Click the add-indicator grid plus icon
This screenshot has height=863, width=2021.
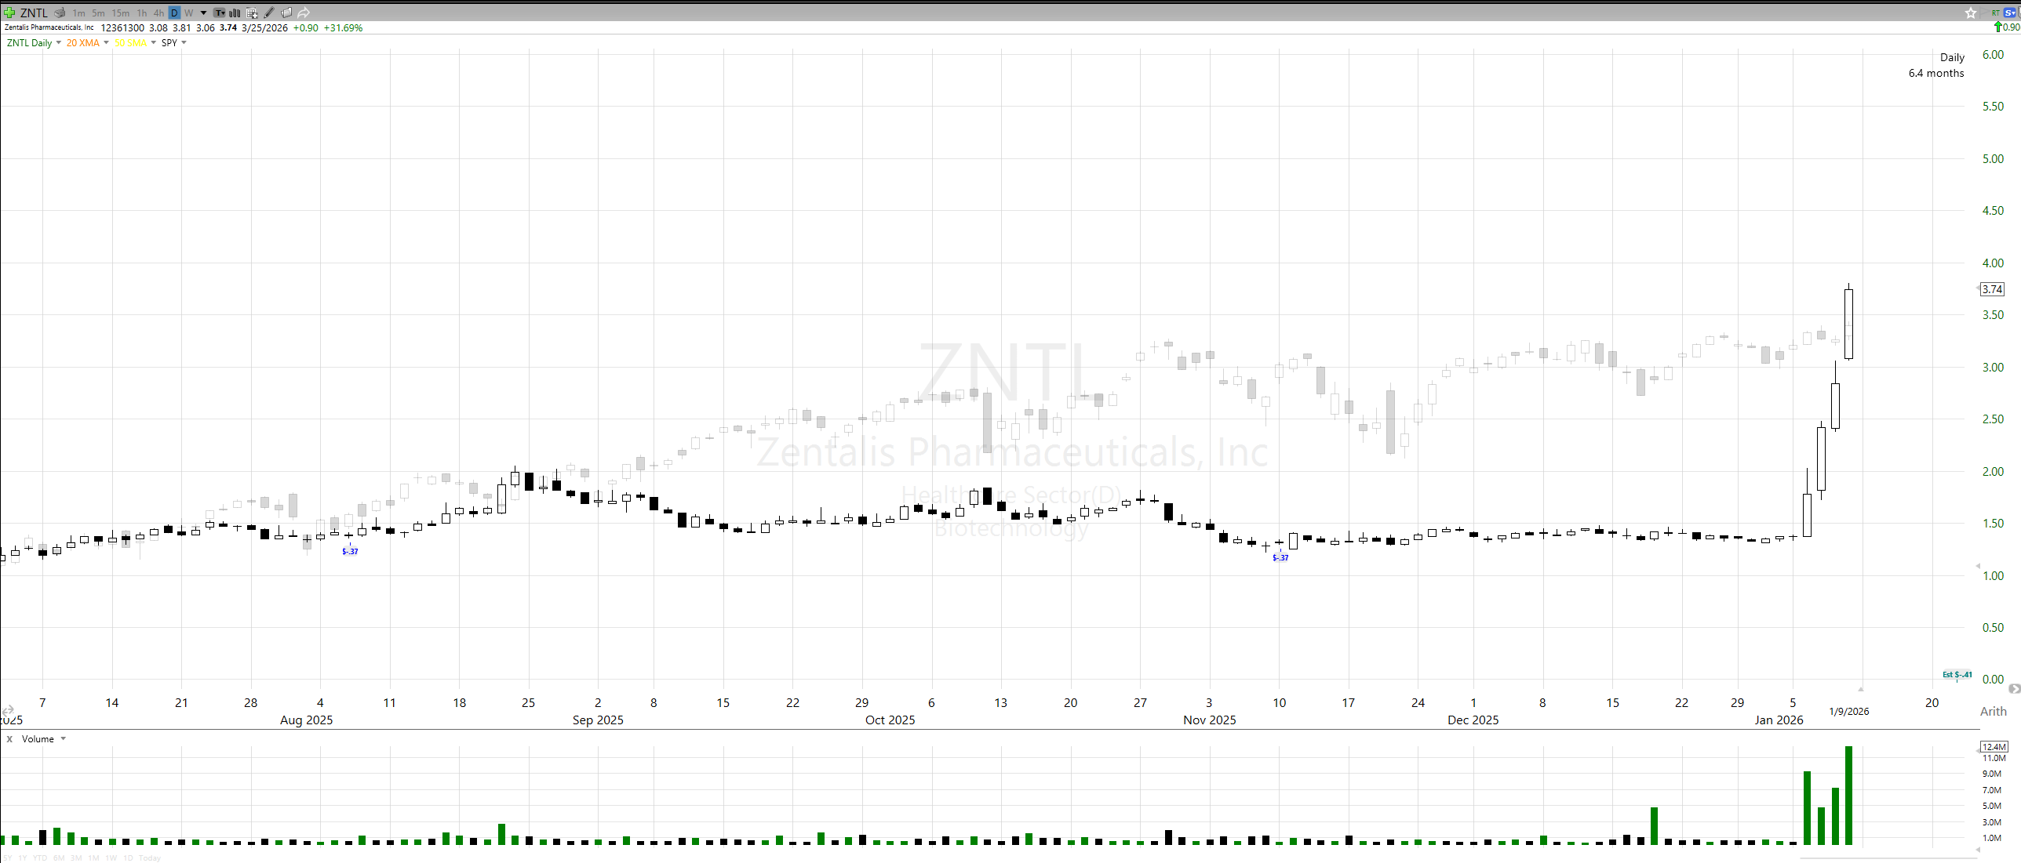click(x=252, y=13)
